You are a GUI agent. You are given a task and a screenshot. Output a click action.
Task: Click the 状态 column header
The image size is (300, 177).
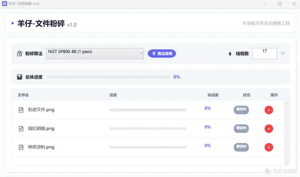pyautogui.click(x=246, y=95)
